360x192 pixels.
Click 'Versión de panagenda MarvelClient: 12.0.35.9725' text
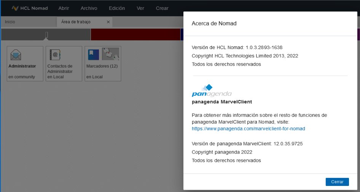click(247, 144)
